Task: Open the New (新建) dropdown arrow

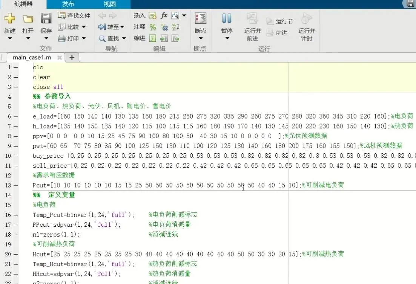Action: [x=10, y=38]
